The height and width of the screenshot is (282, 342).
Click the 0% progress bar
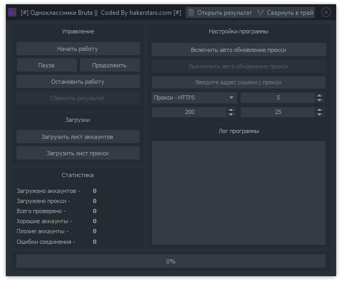pyautogui.click(x=171, y=261)
